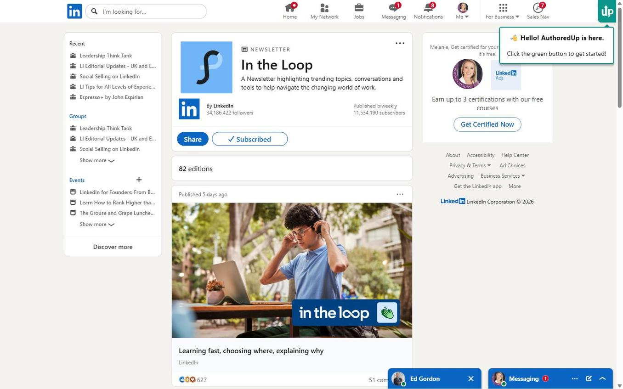Click Get Certified Now button
This screenshot has width=623, height=389.
point(487,124)
